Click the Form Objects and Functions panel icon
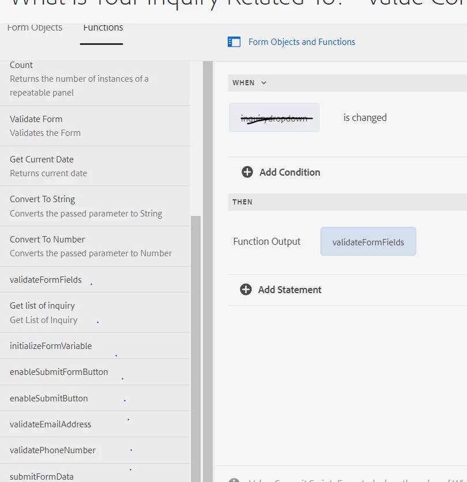The height and width of the screenshot is (482, 467). tap(233, 41)
